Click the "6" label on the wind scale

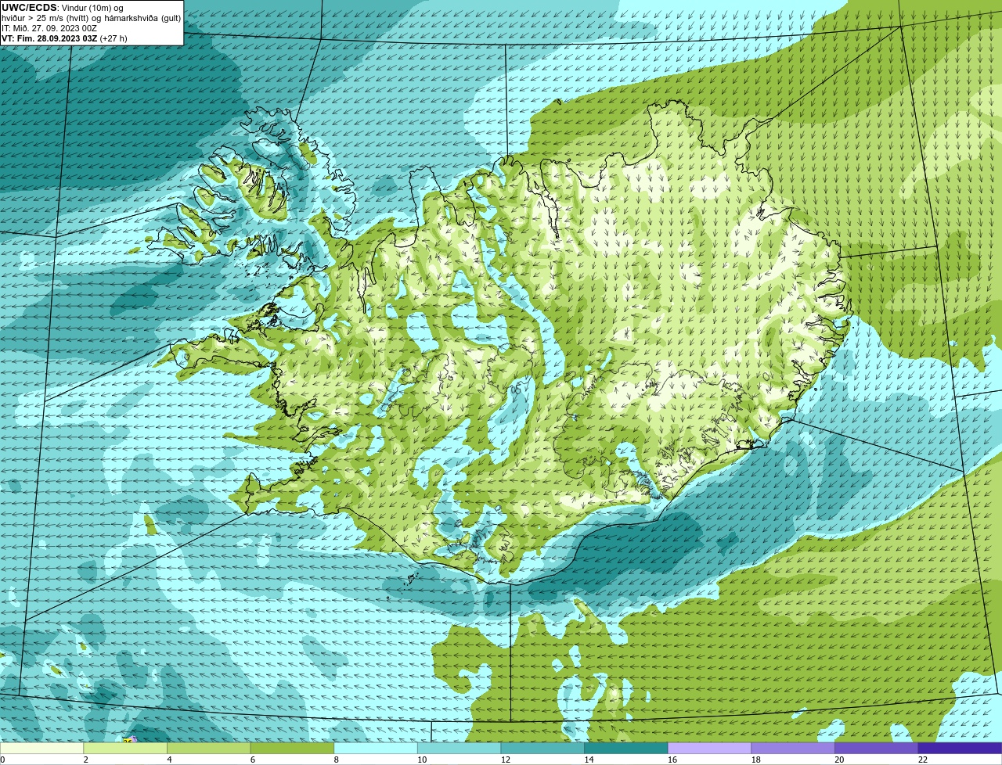pyautogui.click(x=252, y=759)
